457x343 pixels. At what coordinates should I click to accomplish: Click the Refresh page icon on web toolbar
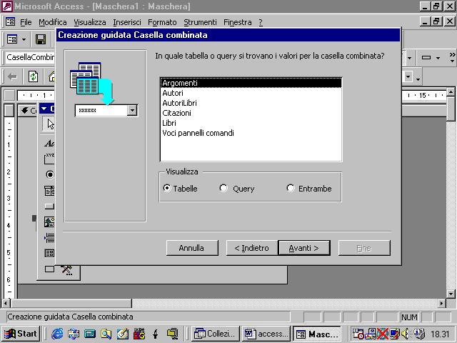34,76
